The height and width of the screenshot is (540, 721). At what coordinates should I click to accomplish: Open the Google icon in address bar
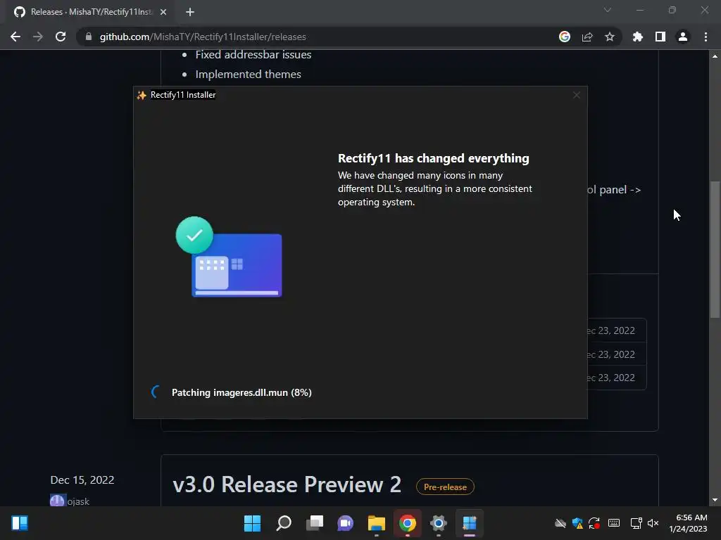(565, 37)
